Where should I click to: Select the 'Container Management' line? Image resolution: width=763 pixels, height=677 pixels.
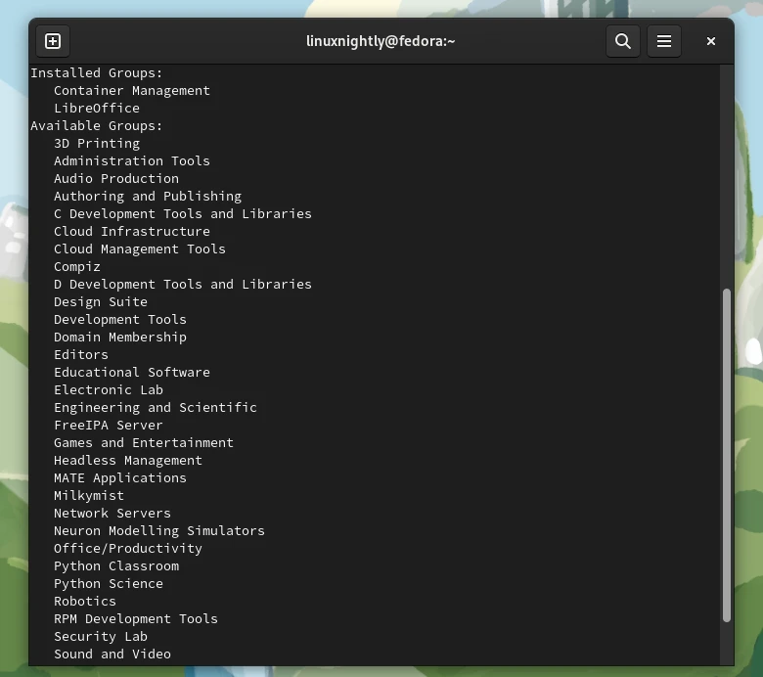click(x=132, y=91)
